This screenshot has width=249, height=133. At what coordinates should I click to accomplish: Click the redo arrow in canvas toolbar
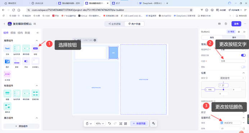(115, 124)
